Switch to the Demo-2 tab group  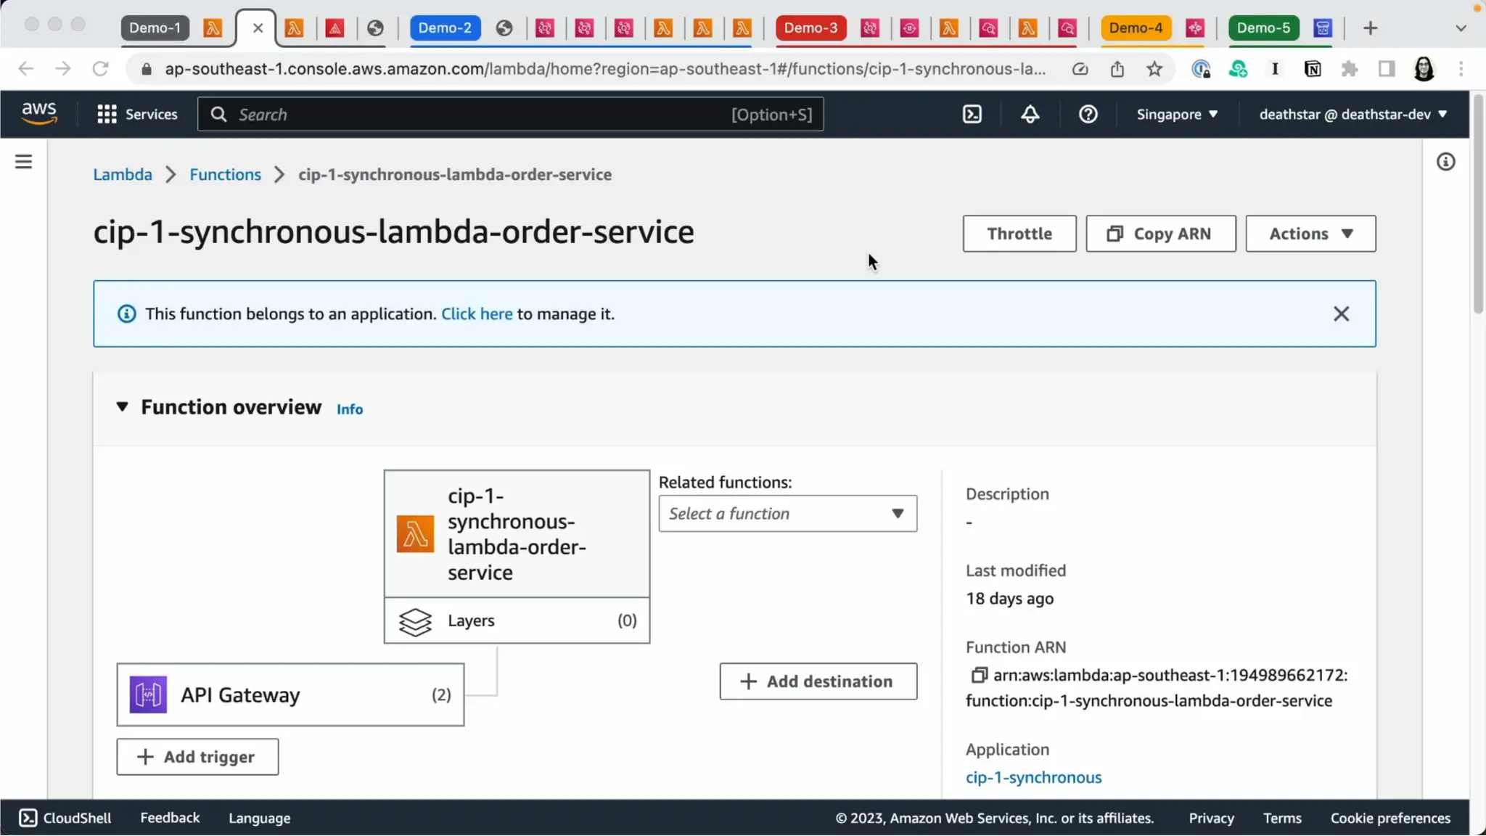tap(445, 28)
